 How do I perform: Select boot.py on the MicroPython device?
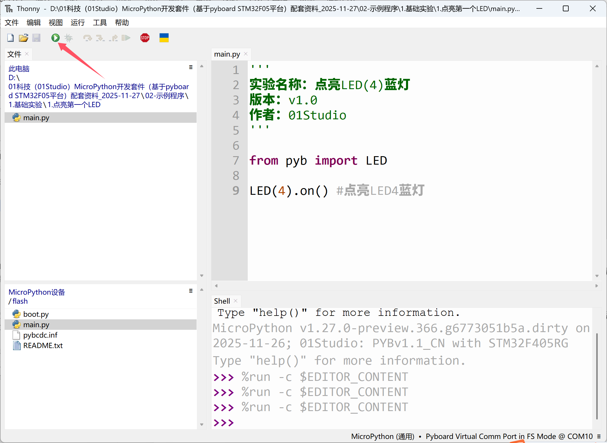coord(36,314)
